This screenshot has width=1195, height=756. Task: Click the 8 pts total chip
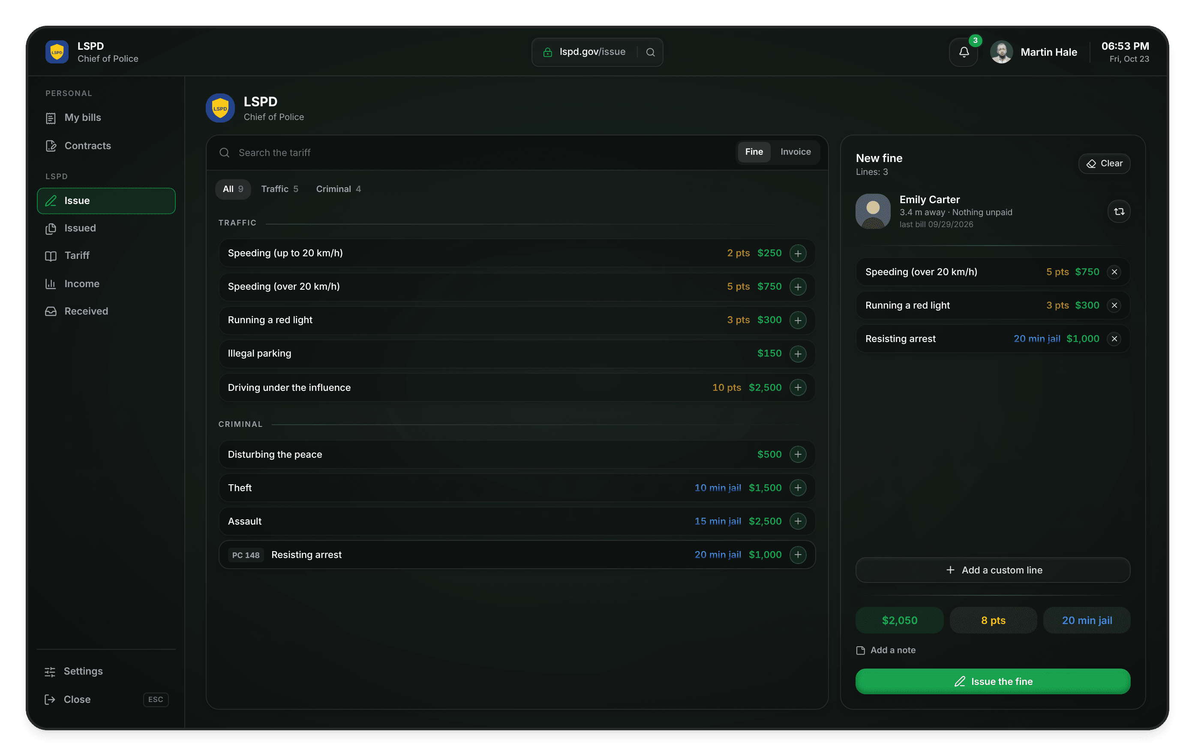point(993,621)
